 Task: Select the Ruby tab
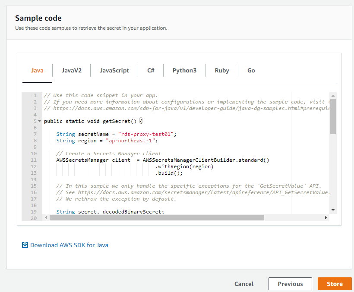(222, 71)
